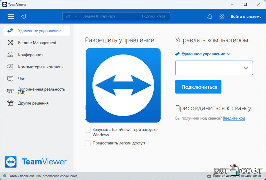Click the partner ID input box
This screenshot has width=266, height=180.
(x=207, y=68)
